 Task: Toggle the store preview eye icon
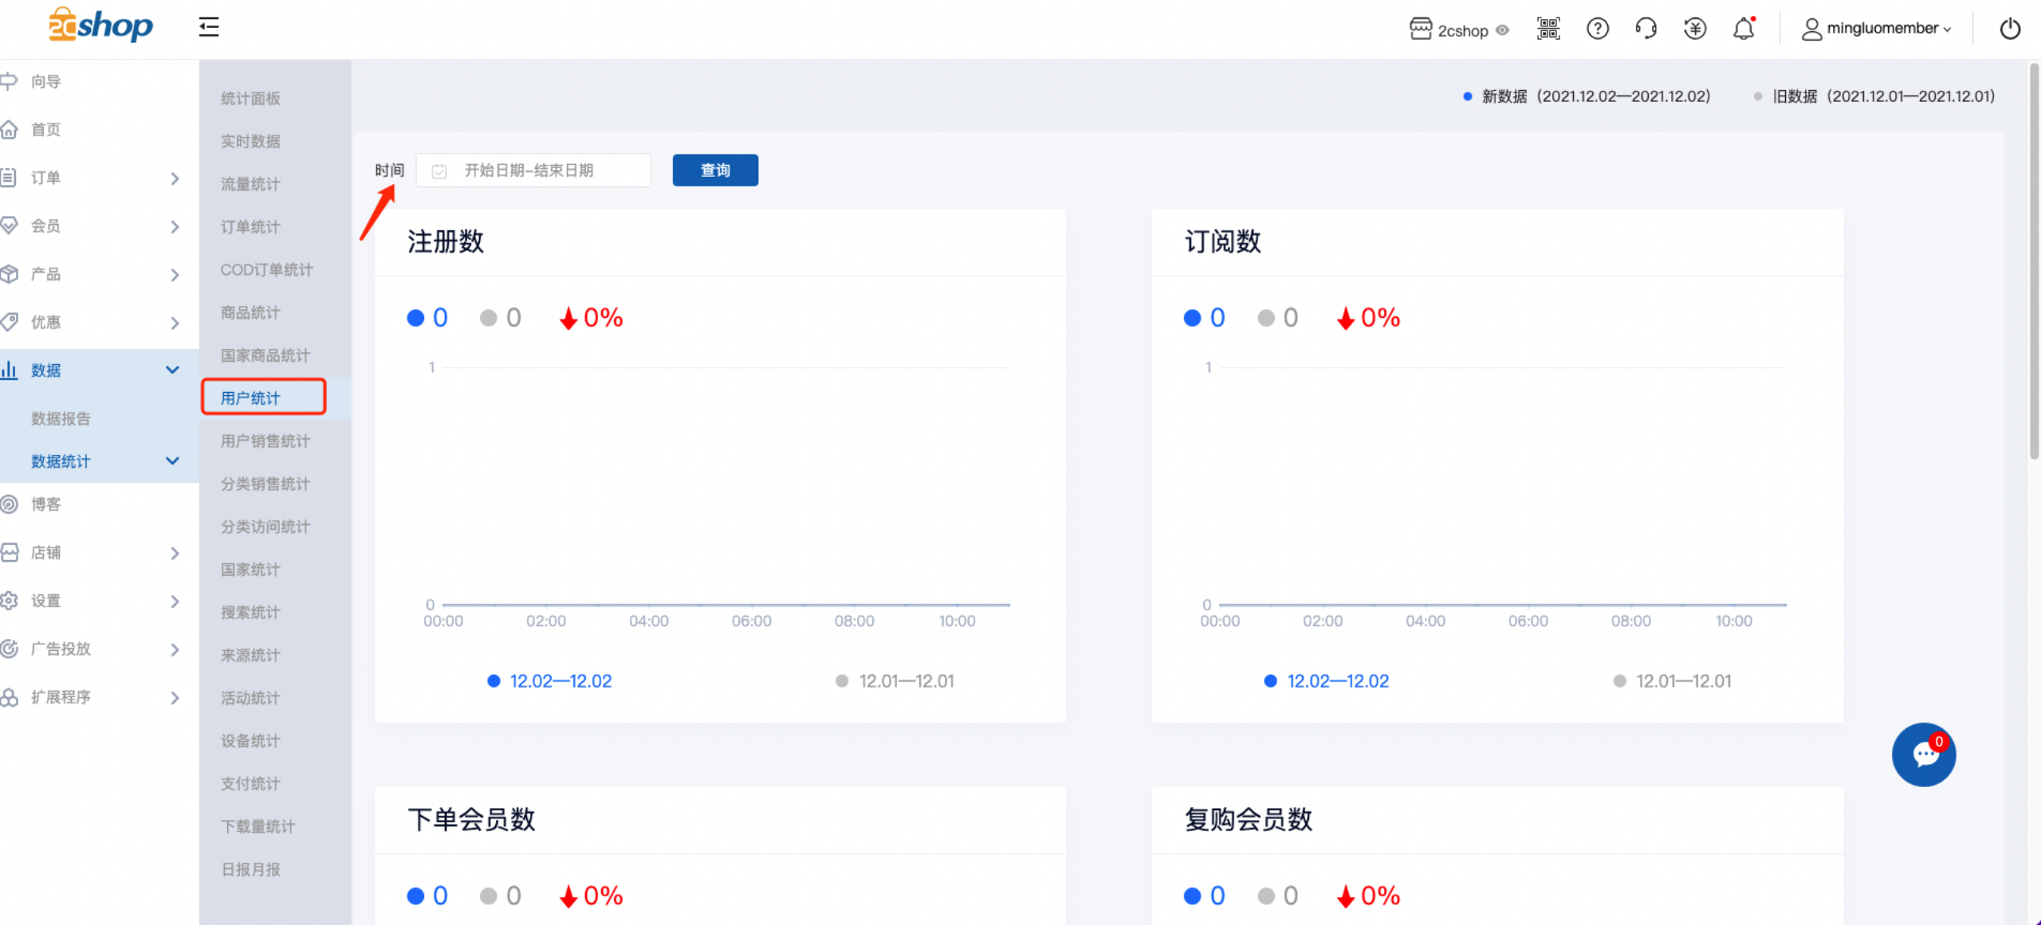click(x=1503, y=30)
